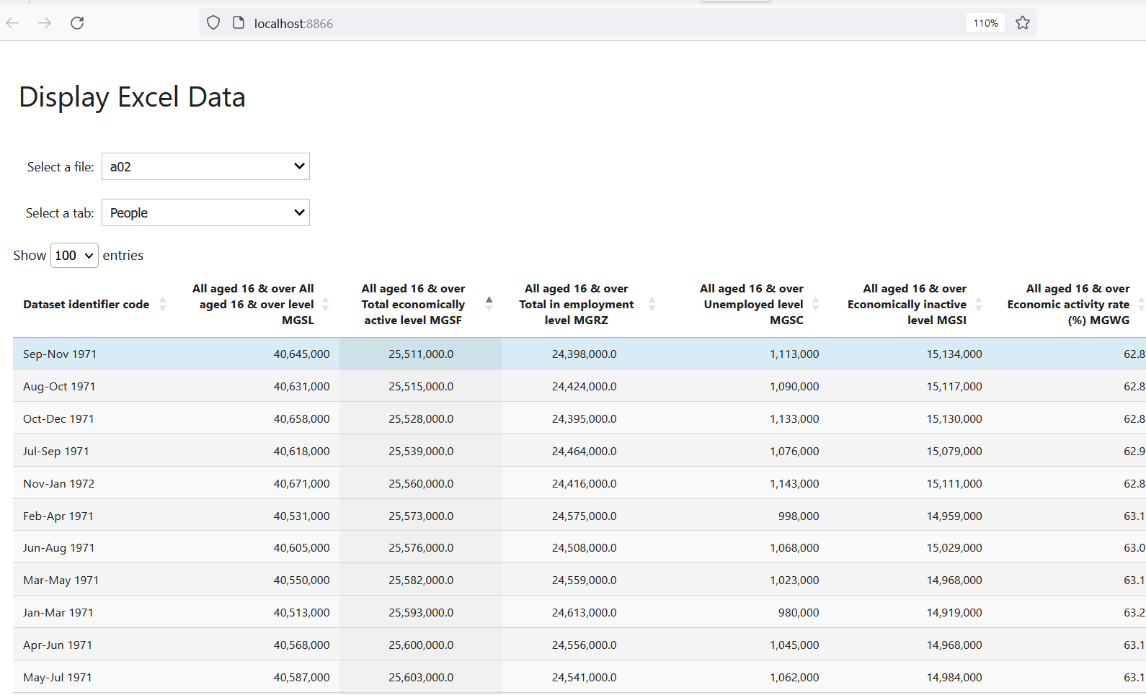This screenshot has height=695, width=1146.
Task: Click the browser forward arrow
Action: pyautogui.click(x=45, y=23)
